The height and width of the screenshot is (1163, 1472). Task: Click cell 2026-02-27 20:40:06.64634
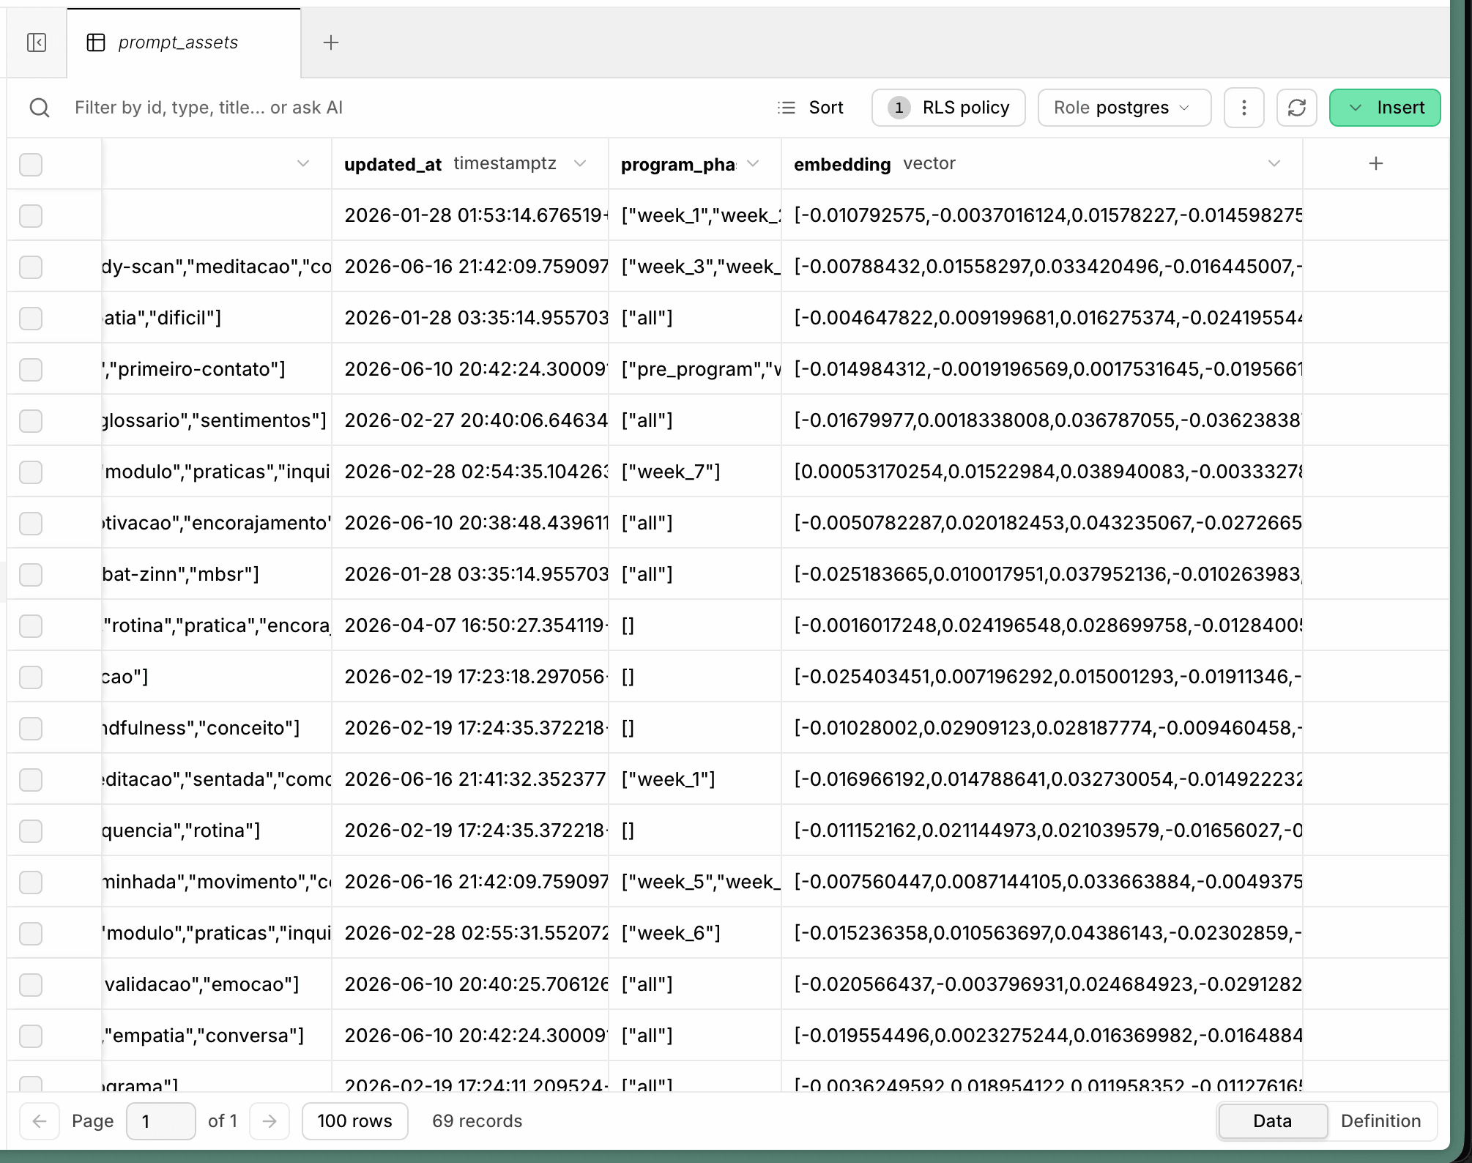[x=470, y=420]
